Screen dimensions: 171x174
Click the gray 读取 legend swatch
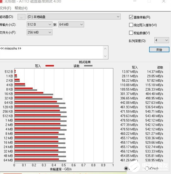[x=88, y=66]
